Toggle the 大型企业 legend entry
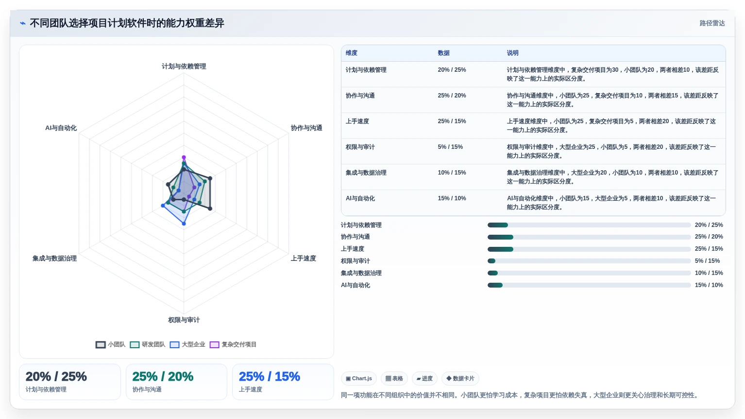Image resolution: width=745 pixels, height=419 pixels. coord(187,344)
